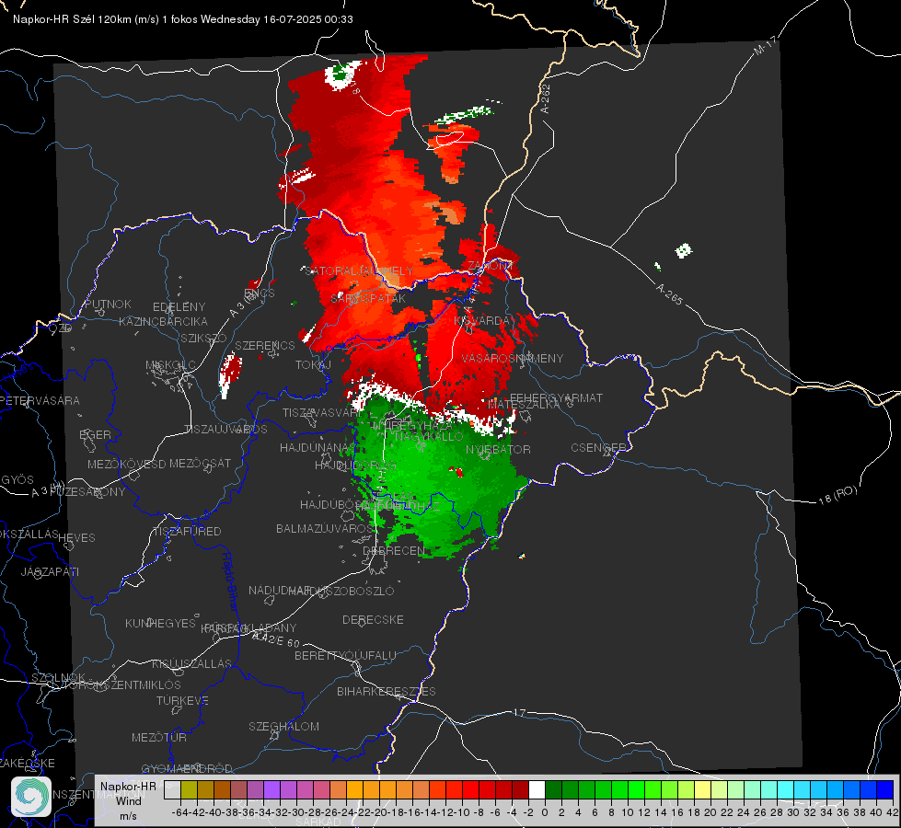901x828 pixels.
Task: Click the SZIKSZÓ city label
Action: 203,339
